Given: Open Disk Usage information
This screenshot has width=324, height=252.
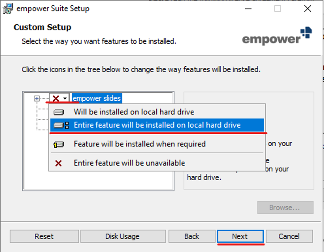Looking at the screenshot, I should pos(123,236).
